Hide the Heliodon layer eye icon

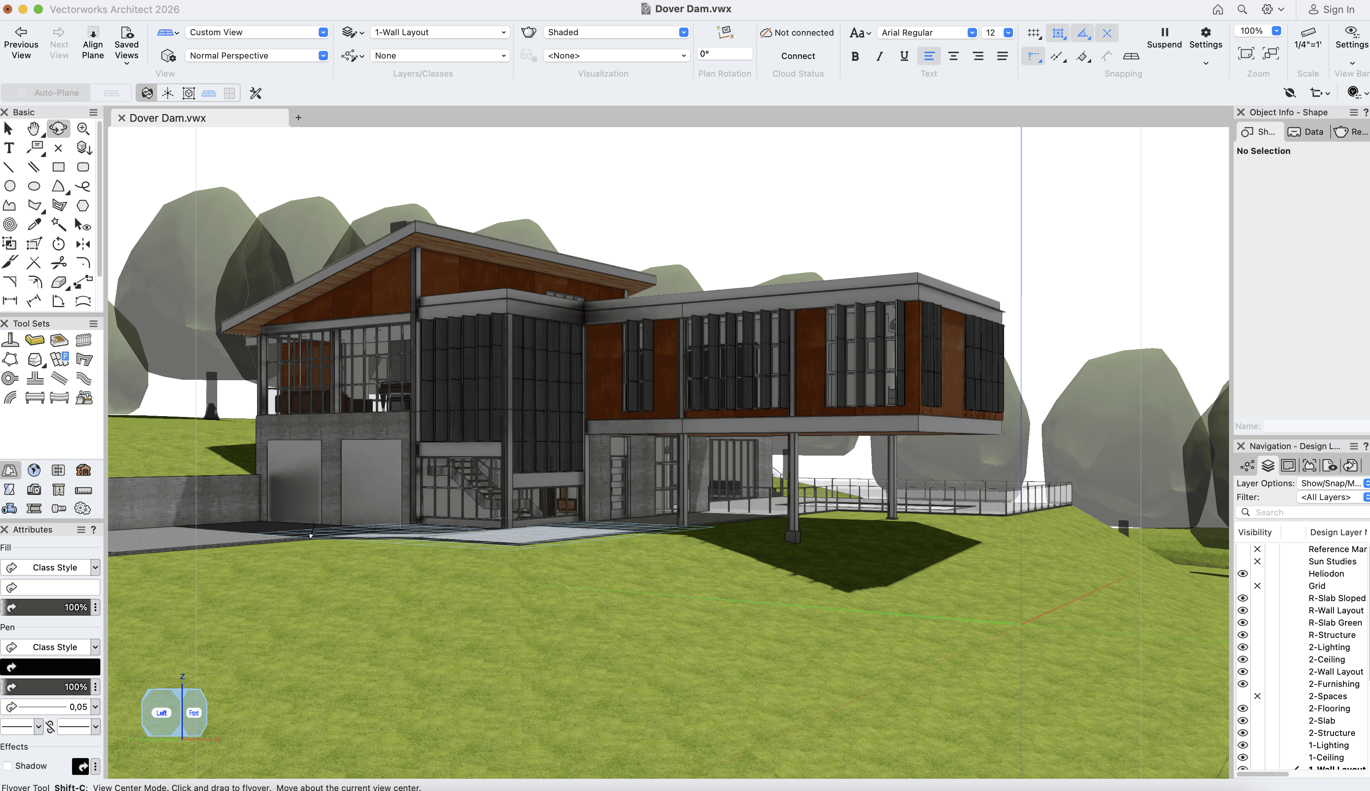pos(1242,574)
